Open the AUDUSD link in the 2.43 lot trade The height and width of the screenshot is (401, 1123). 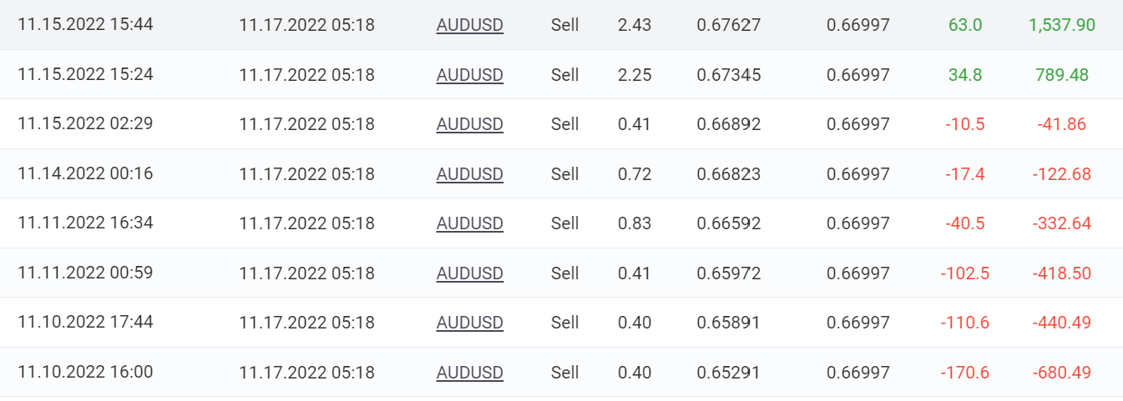(469, 25)
